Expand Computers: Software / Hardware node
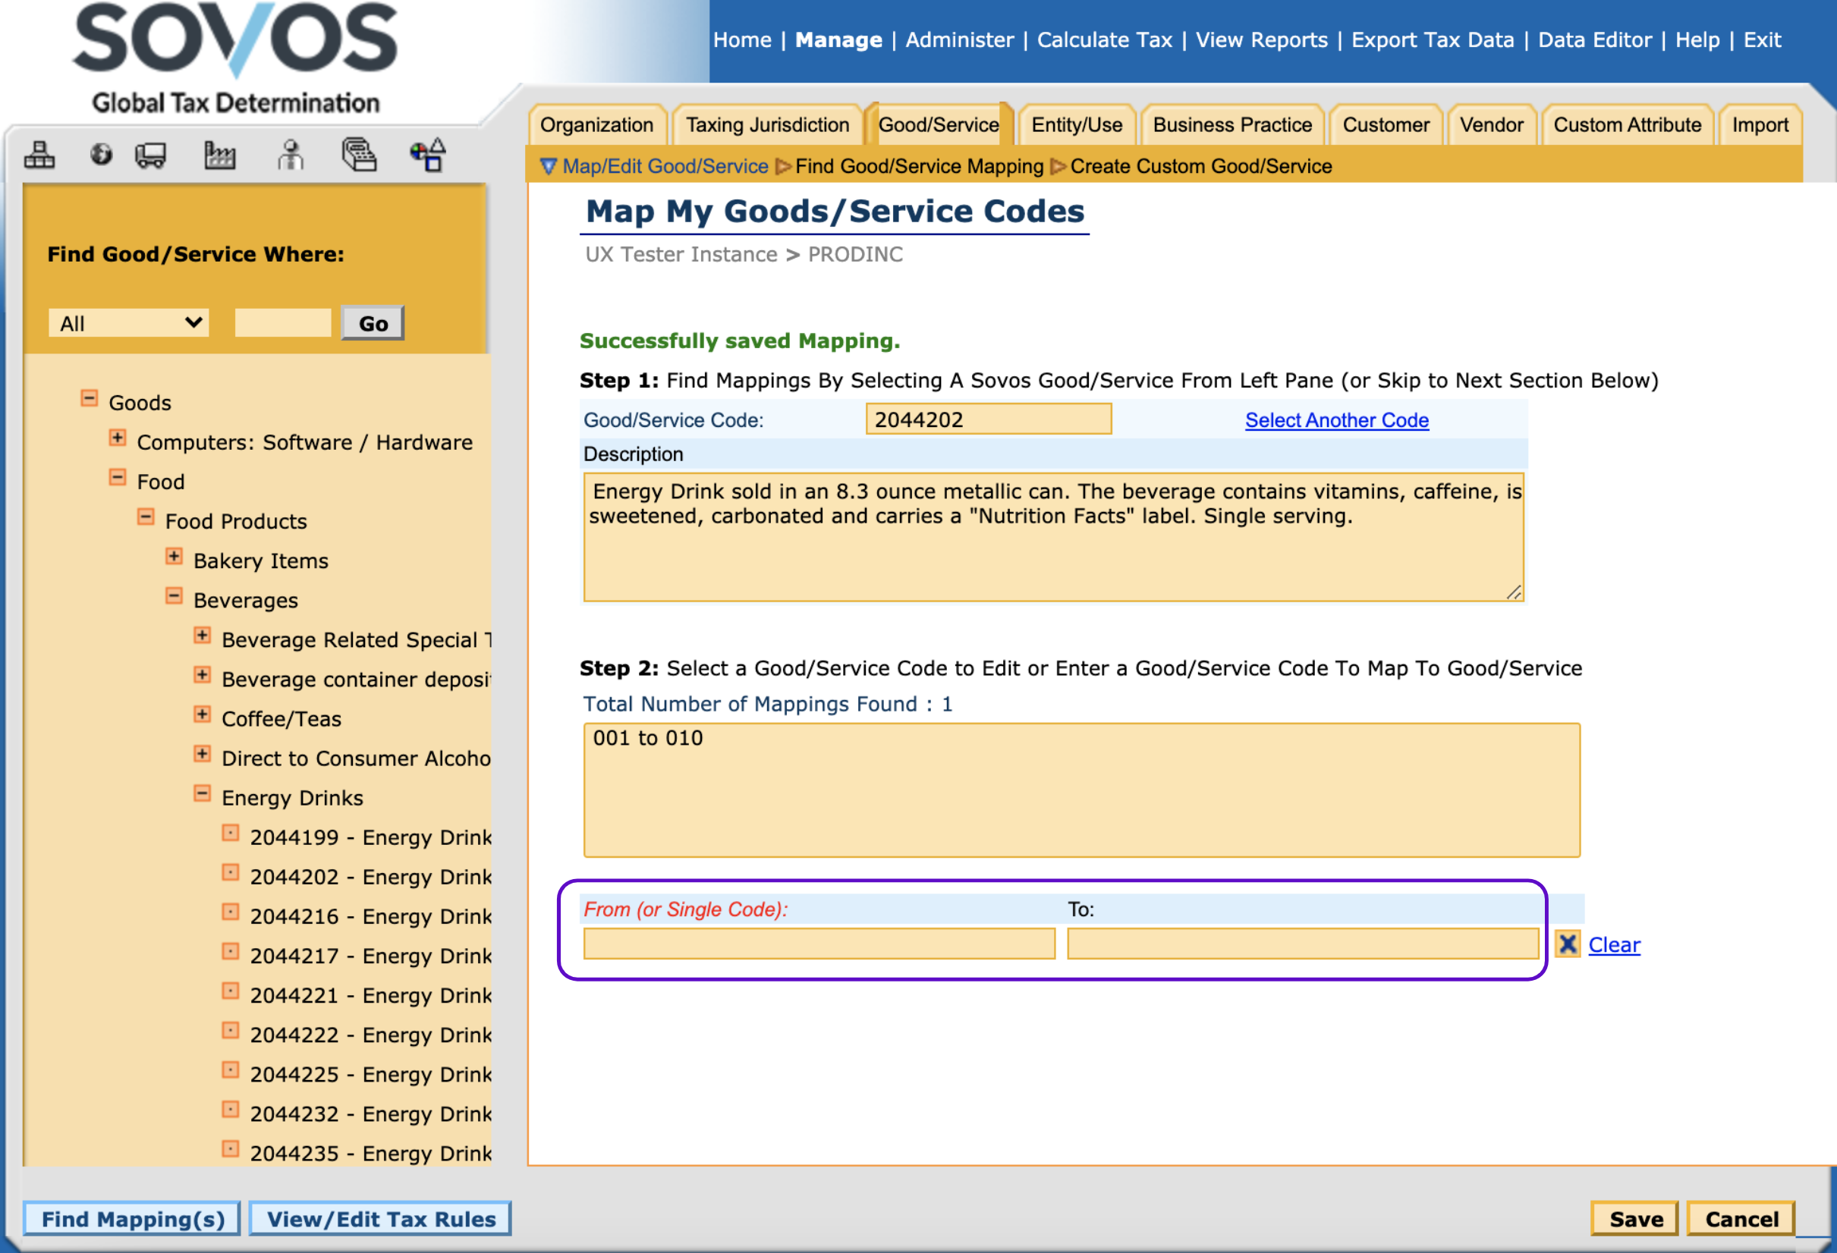The width and height of the screenshot is (1837, 1253). [117, 438]
